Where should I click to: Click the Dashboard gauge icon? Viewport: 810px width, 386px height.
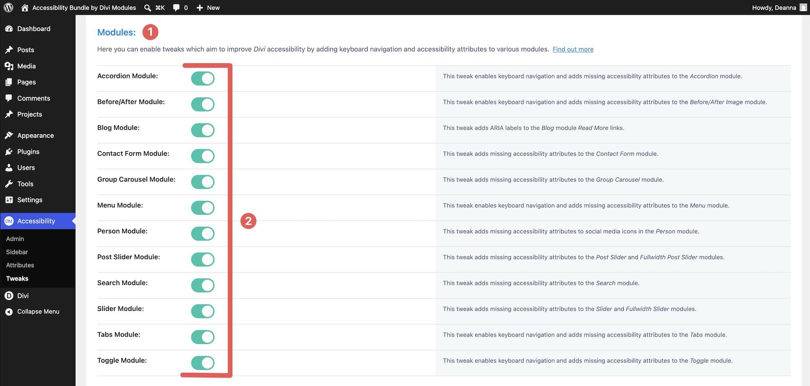click(x=9, y=29)
